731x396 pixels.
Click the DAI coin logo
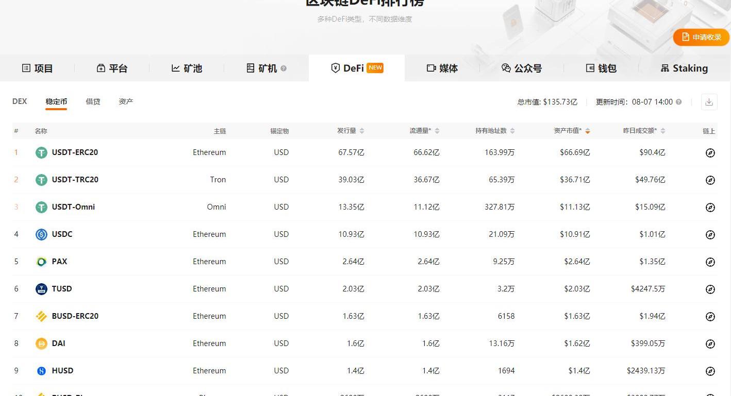41,343
